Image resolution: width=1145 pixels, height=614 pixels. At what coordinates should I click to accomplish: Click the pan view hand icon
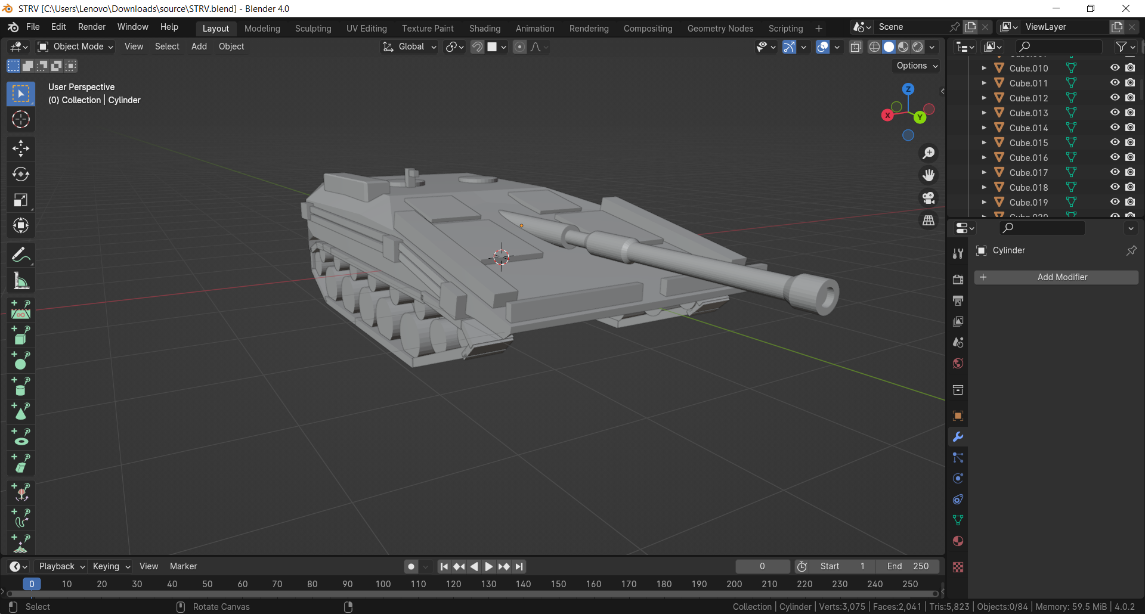click(x=929, y=175)
